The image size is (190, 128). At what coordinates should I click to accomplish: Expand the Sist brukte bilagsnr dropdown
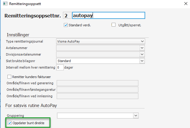(142, 61)
